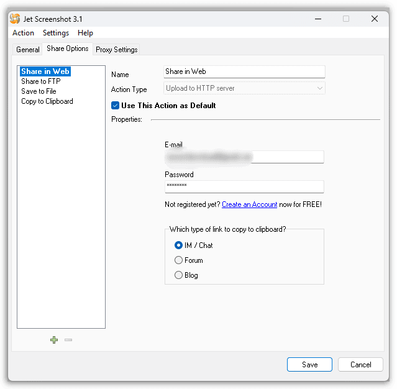Minimize the Jet Screenshot window
397x389 pixels.
pos(318,19)
